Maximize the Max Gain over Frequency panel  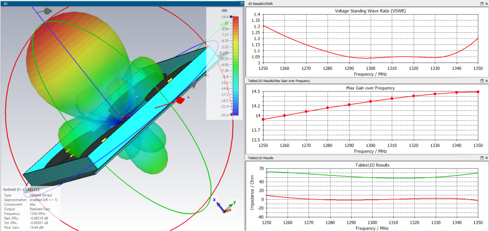482,81
